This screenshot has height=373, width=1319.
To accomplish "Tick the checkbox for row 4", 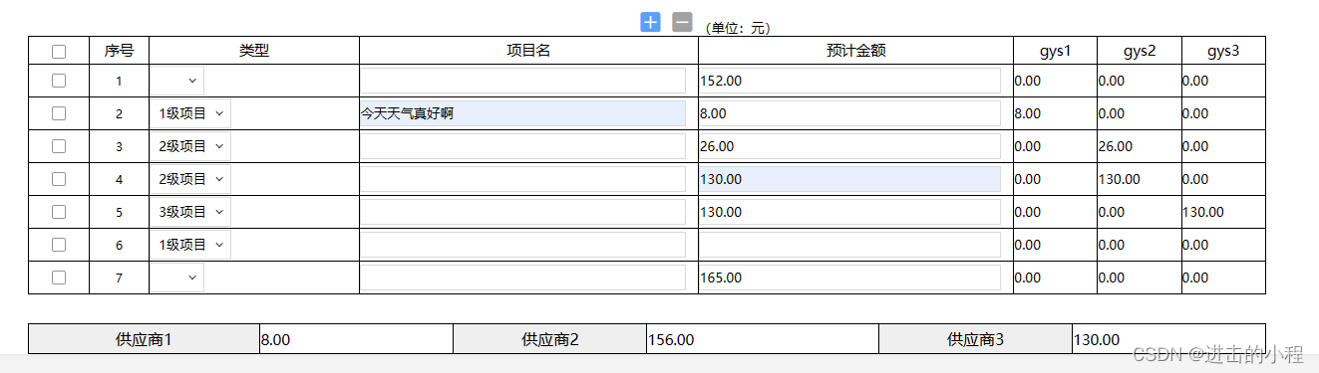I will pyautogui.click(x=59, y=179).
